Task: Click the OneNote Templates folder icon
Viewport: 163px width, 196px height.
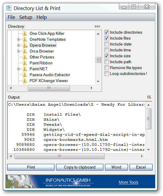Action: (25, 39)
